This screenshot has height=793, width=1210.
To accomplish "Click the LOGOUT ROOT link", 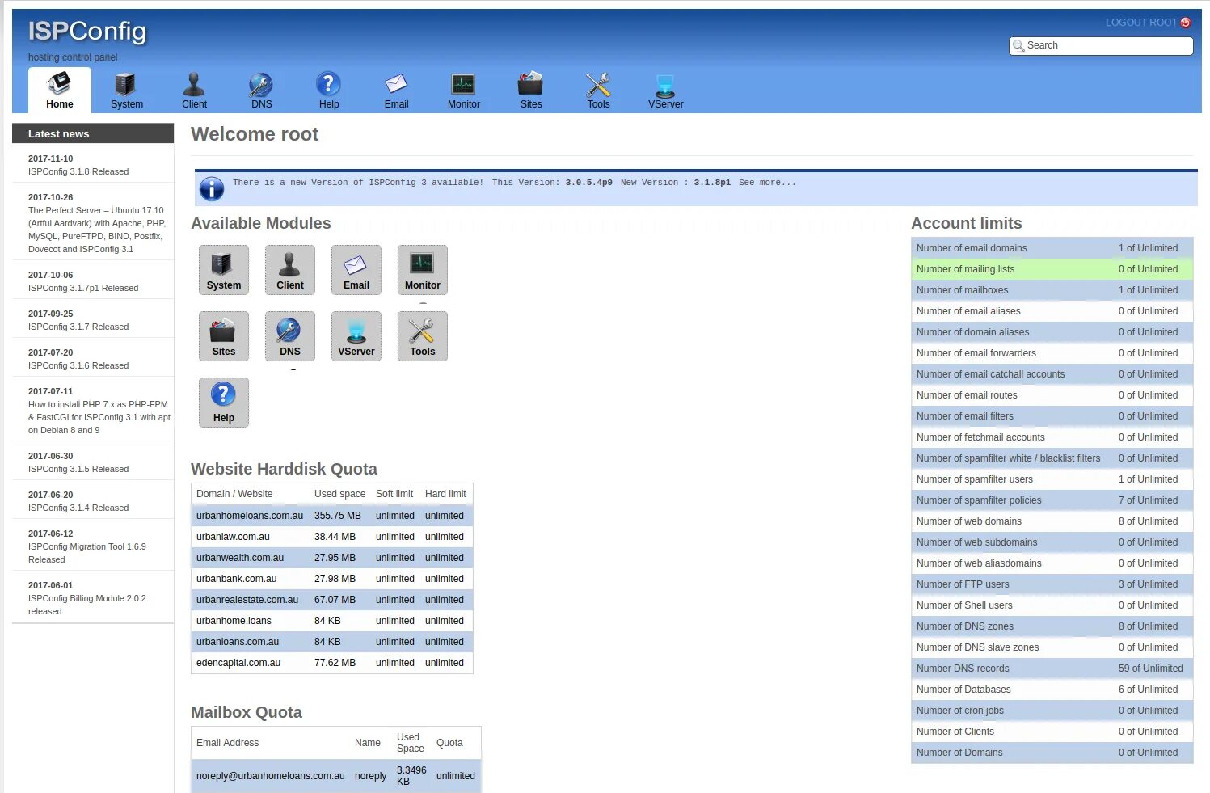I will click(x=1141, y=23).
